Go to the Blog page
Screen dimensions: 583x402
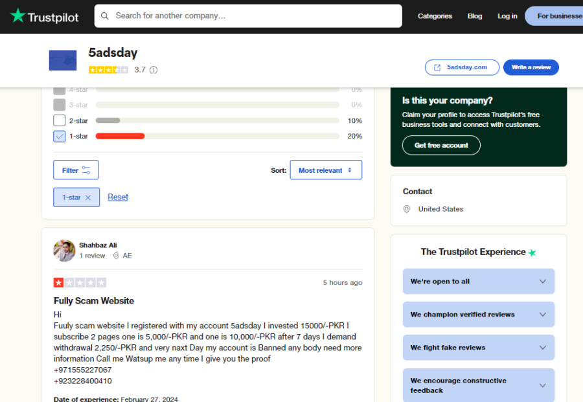coord(475,16)
